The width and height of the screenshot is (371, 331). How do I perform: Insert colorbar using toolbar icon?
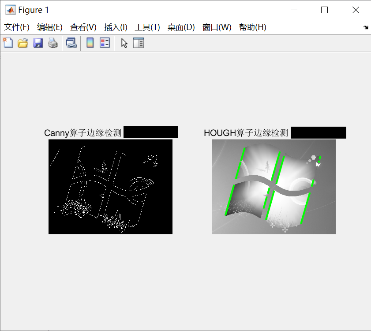tap(90, 43)
